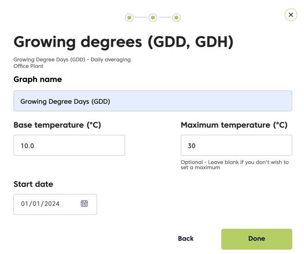Select the second step indicator dot
Viewport: 304px width, 254px height.
(x=153, y=18)
